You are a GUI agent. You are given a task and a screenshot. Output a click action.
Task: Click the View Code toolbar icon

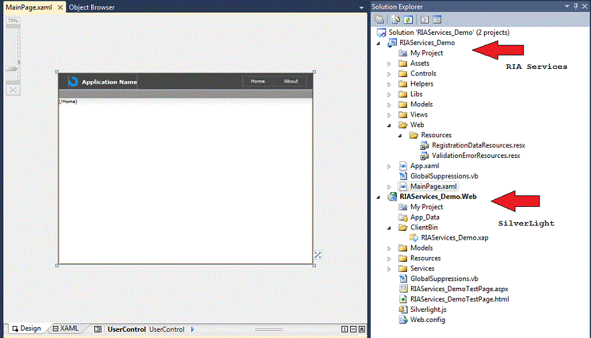(x=424, y=19)
